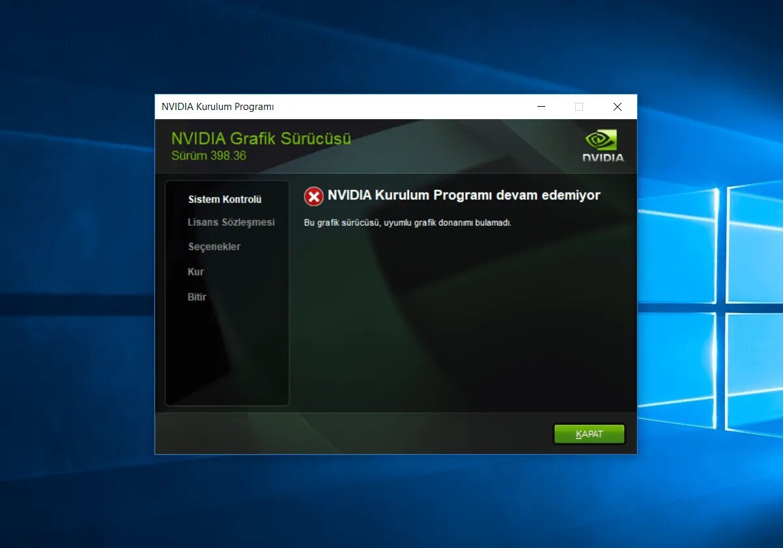Viewport: 783px width, 548px height.
Task: Select the Seçenekler step
Action: coord(214,247)
